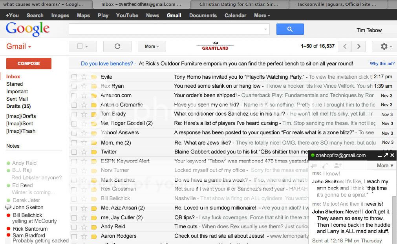
Task: Click the 'Why this ad?' link
Action: [x=382, y=63]
